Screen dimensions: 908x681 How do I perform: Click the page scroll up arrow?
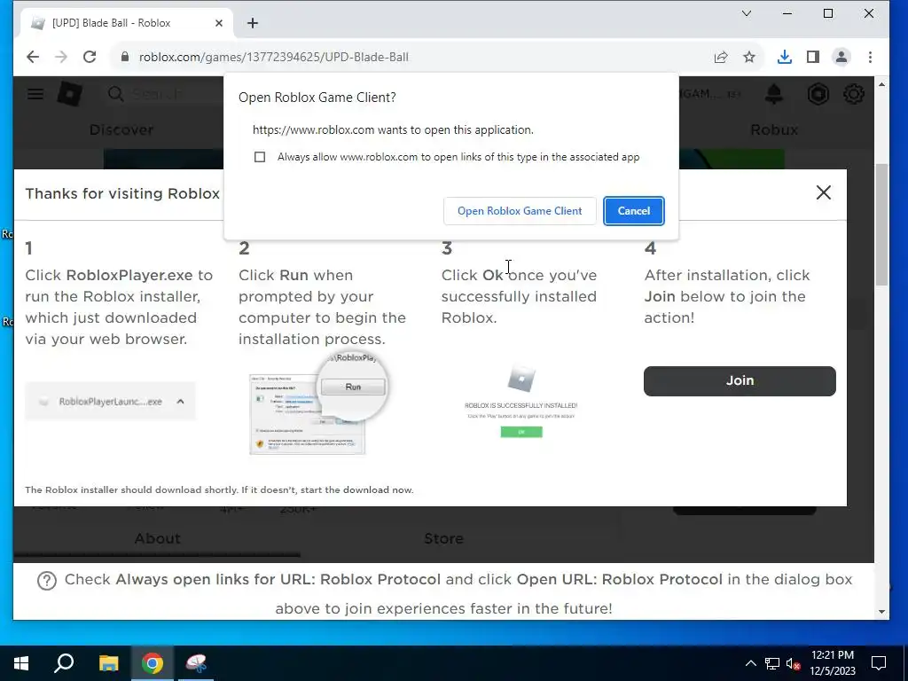point(881,84)
